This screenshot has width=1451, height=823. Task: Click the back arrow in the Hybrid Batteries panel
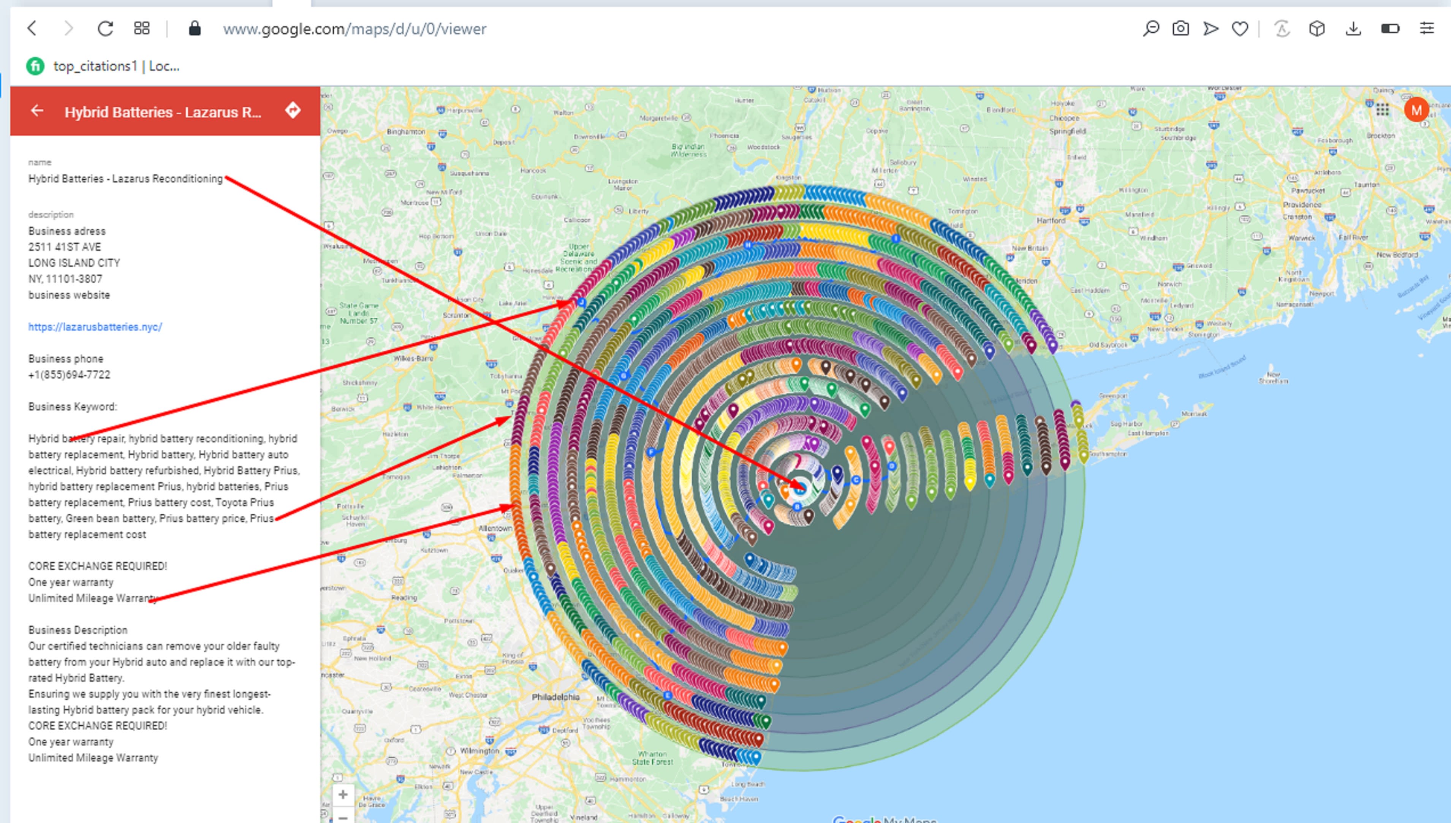tap(37, 110)
